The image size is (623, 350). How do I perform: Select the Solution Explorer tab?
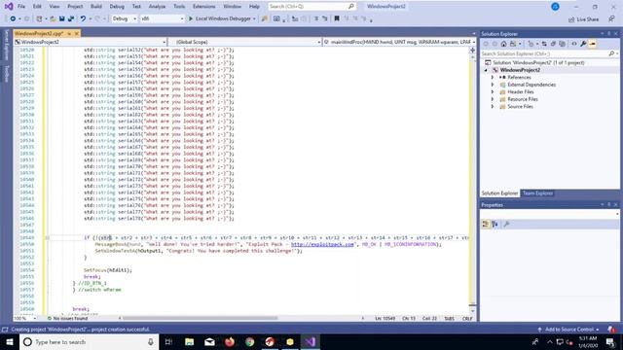coord(499,193)
